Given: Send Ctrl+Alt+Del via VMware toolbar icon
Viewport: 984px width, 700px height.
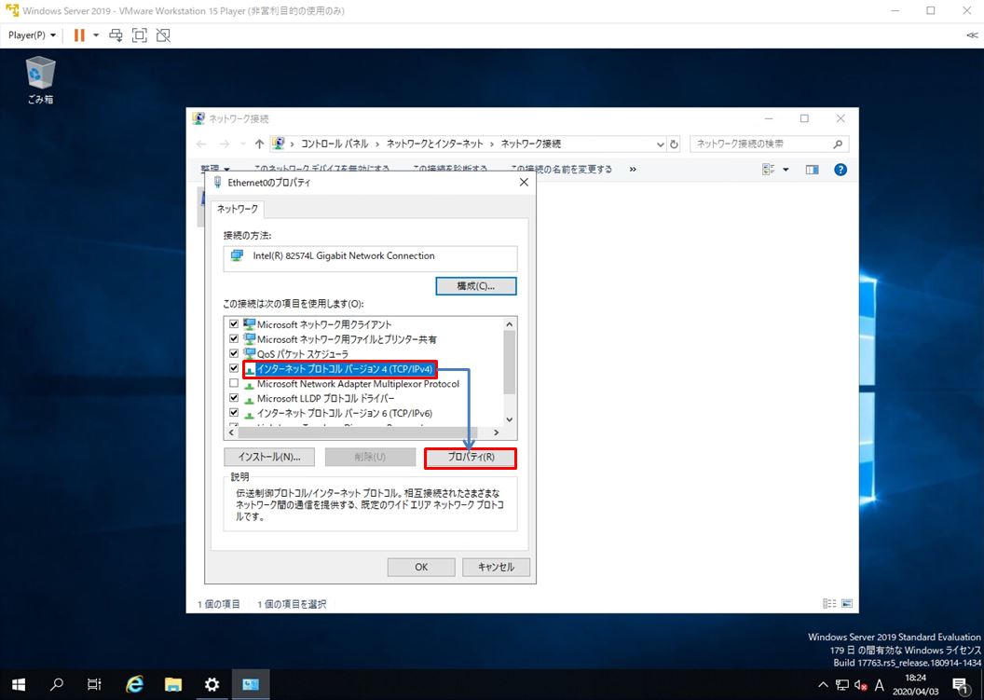Looking at the screenshot, I should pyautogui.click(x=116, y=35).
